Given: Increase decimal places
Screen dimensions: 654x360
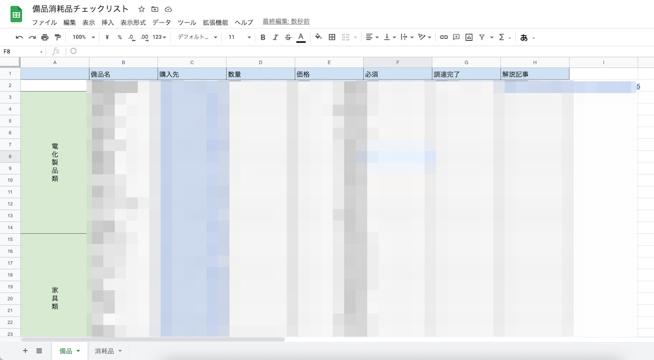Looking at the screenshot, I should 144,37.
